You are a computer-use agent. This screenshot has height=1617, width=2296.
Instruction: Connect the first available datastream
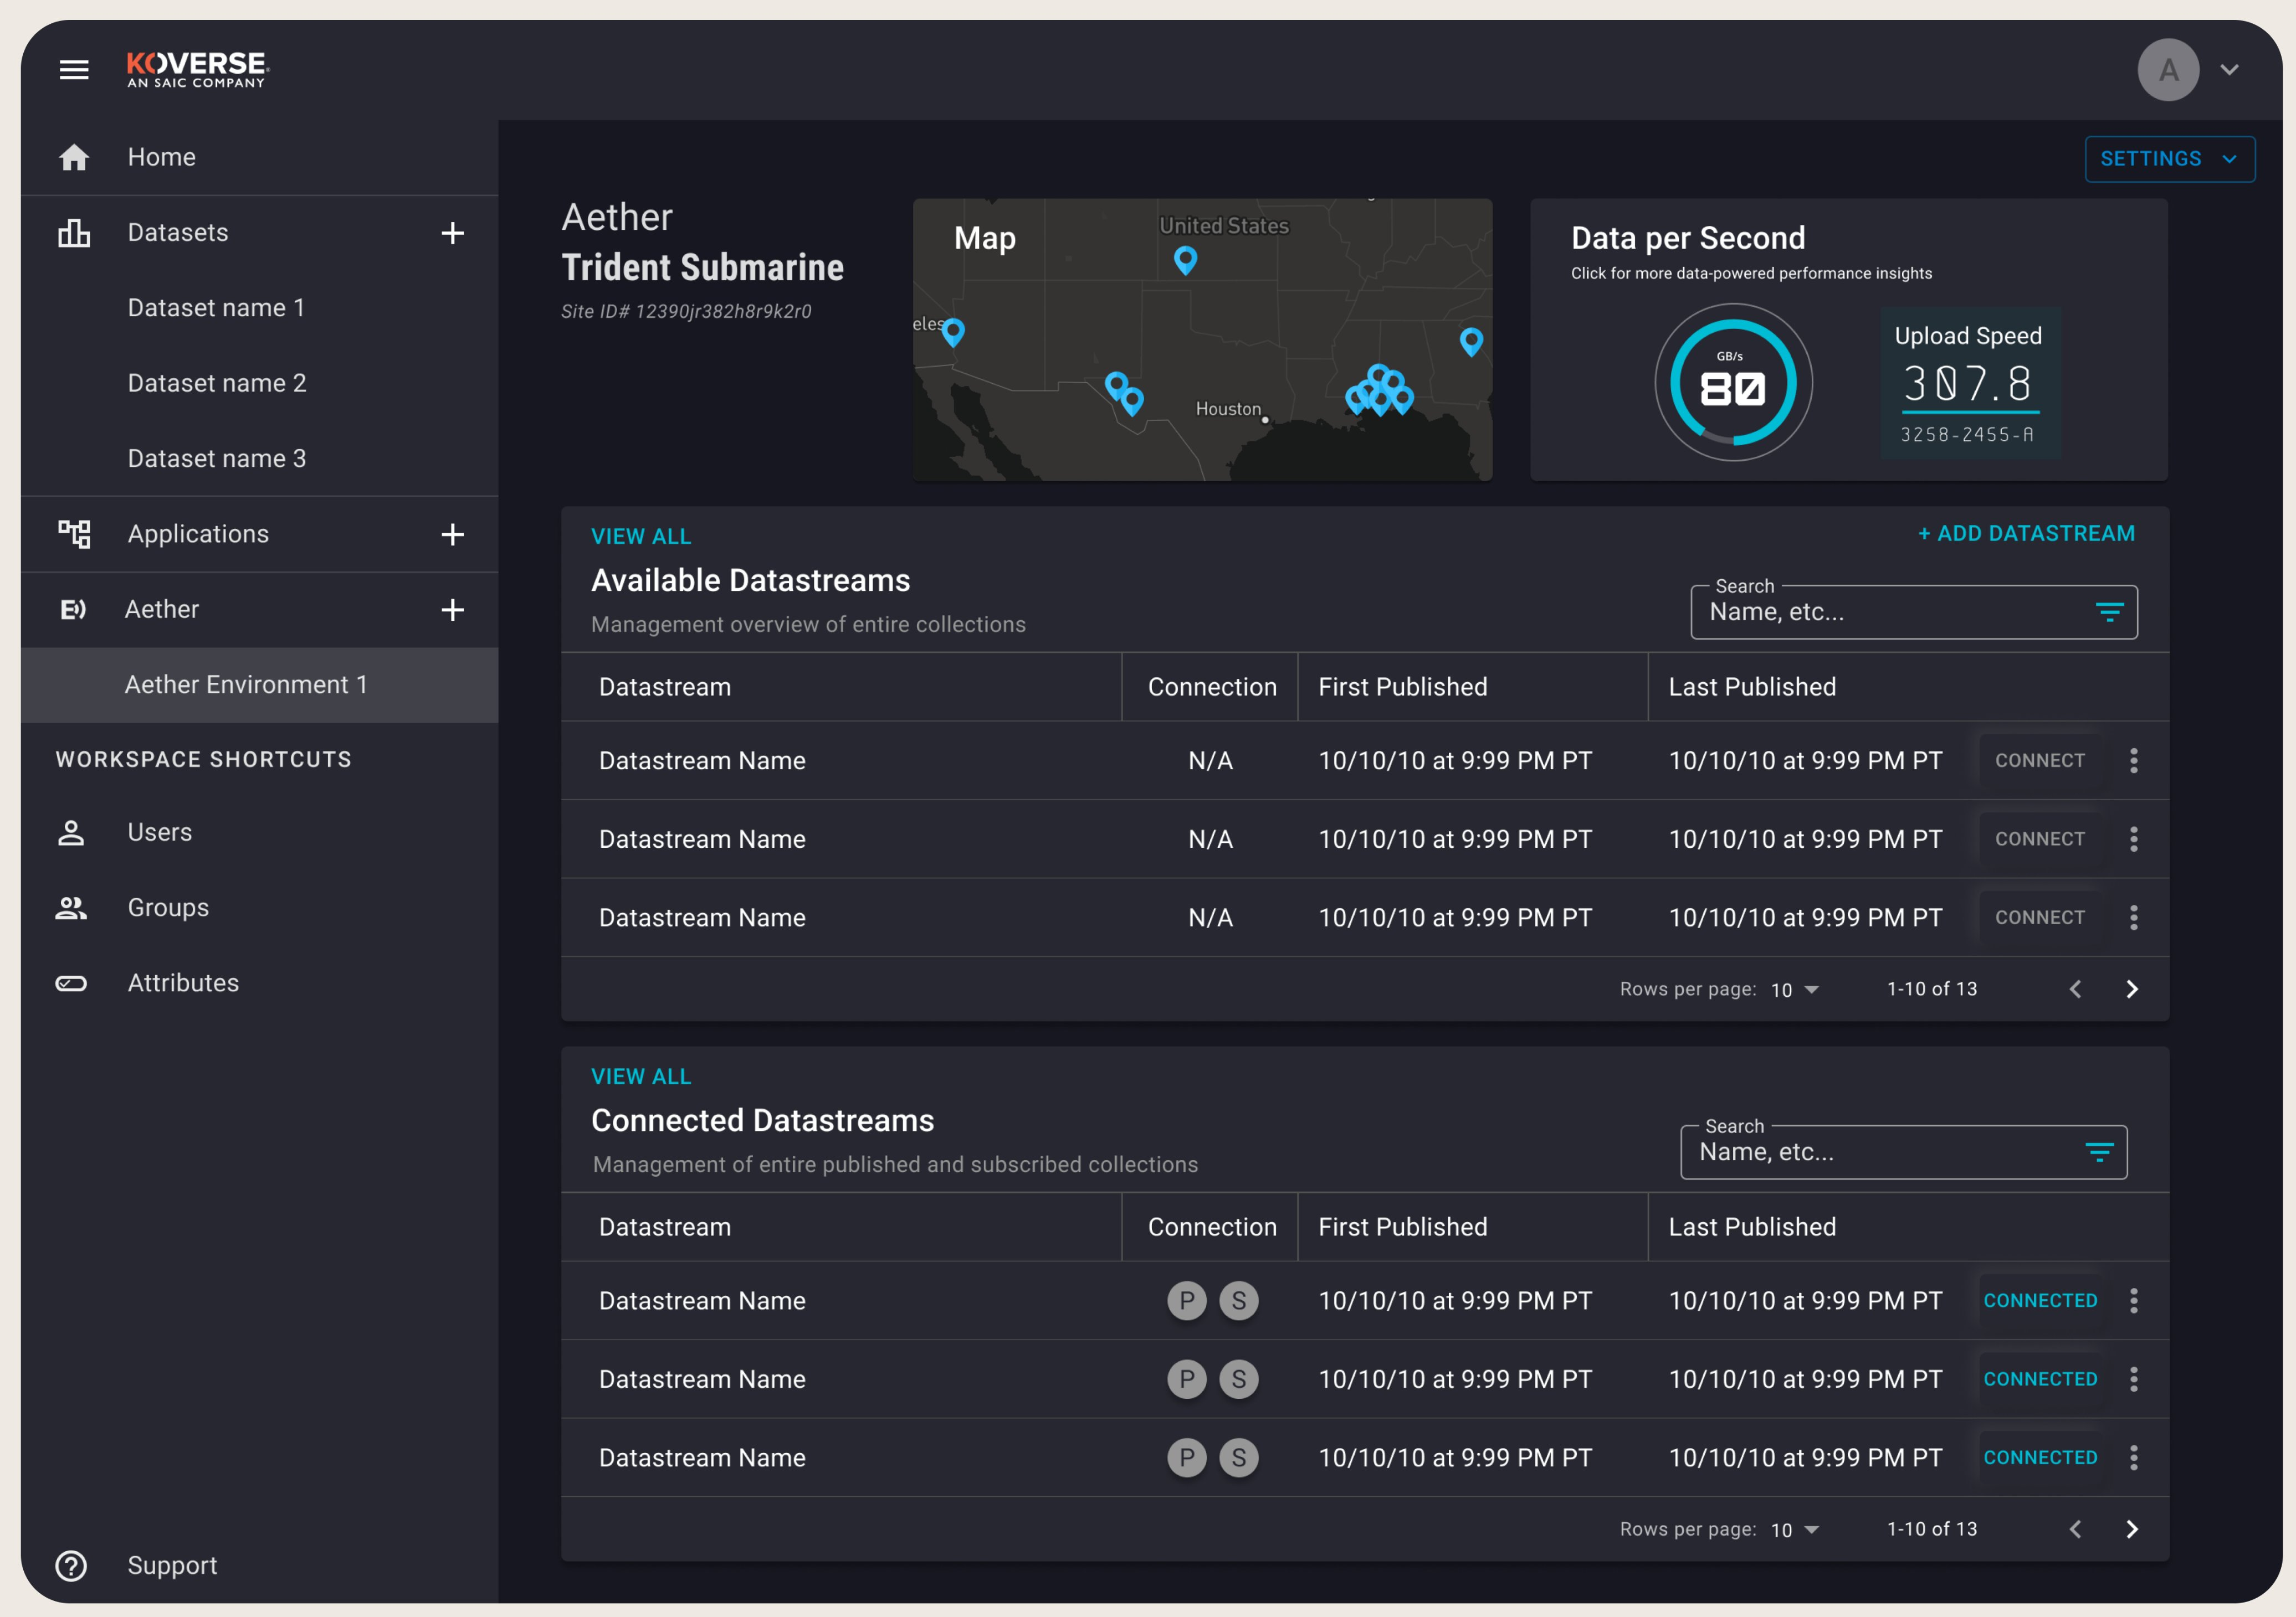coord(2040,760)
